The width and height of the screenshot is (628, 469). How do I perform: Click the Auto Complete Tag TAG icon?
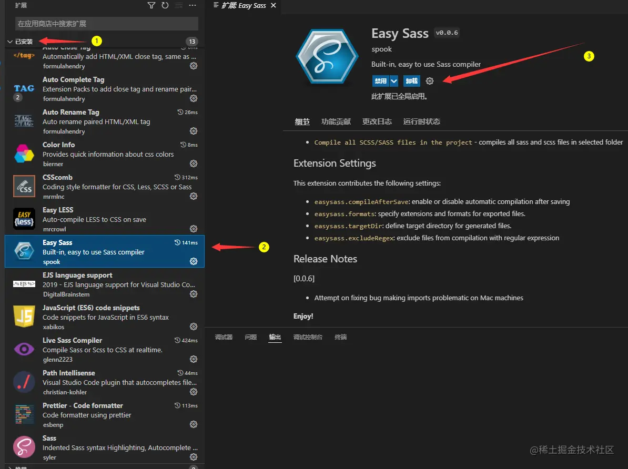point(24,88)
